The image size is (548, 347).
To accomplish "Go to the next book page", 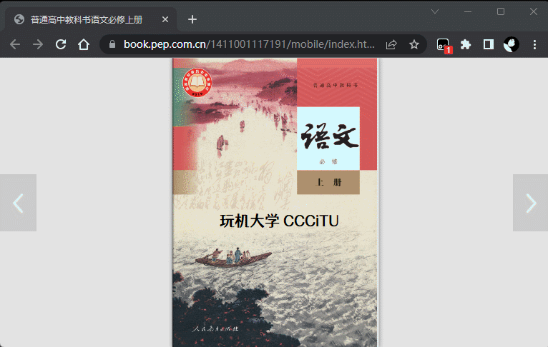I will [x=530, y=203].
